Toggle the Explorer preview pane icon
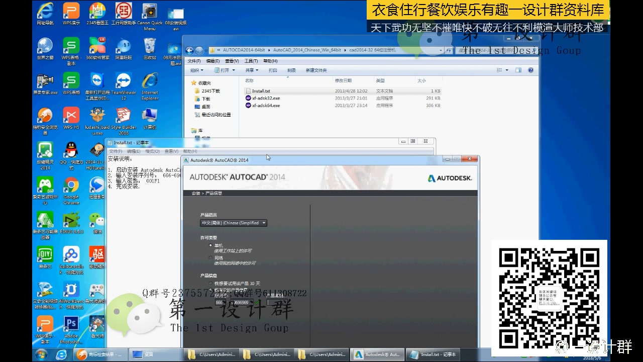 (x=519, y=70)
